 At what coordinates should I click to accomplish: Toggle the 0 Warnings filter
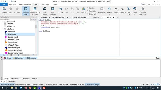(18, 58)
